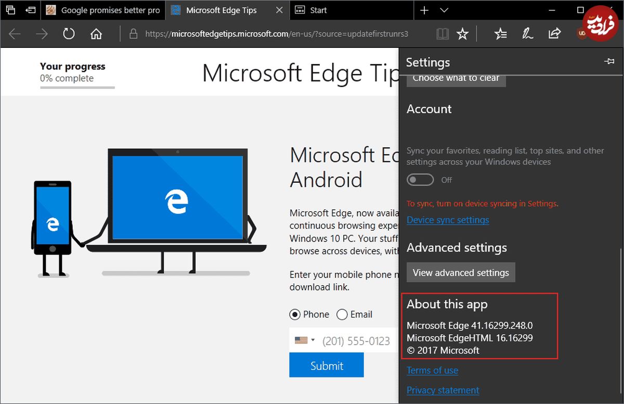
Task: Click the Google promises tab favicon
Action: coord(50,10)
